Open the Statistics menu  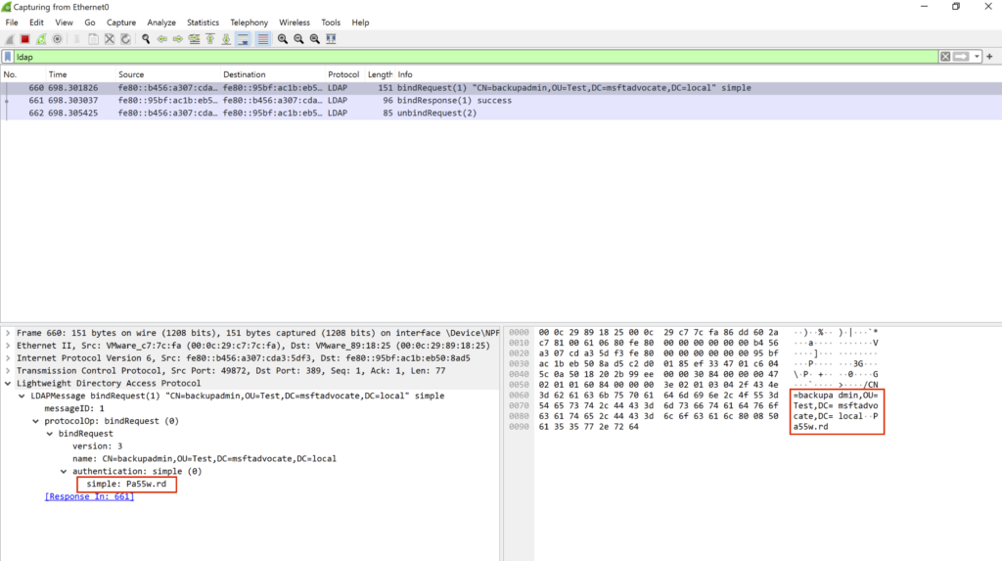(x=203, y=22)
